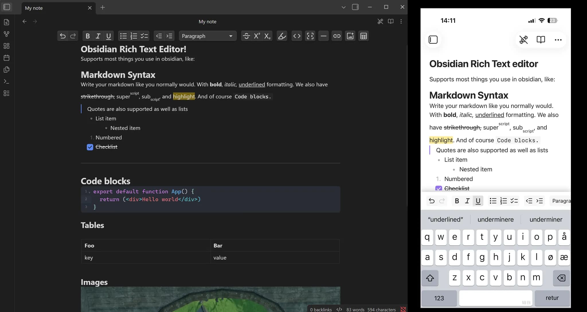The height and width of the screenshot is (312, 587).
Task: Click the Redo button in desktop toolbar
Action: coord(73,36)
